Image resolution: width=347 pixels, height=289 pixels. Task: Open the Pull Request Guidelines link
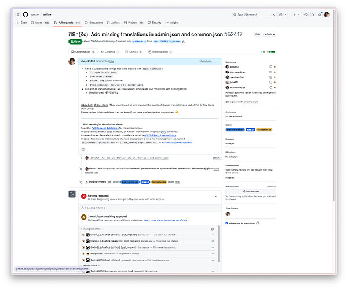[x=105, y=128]
